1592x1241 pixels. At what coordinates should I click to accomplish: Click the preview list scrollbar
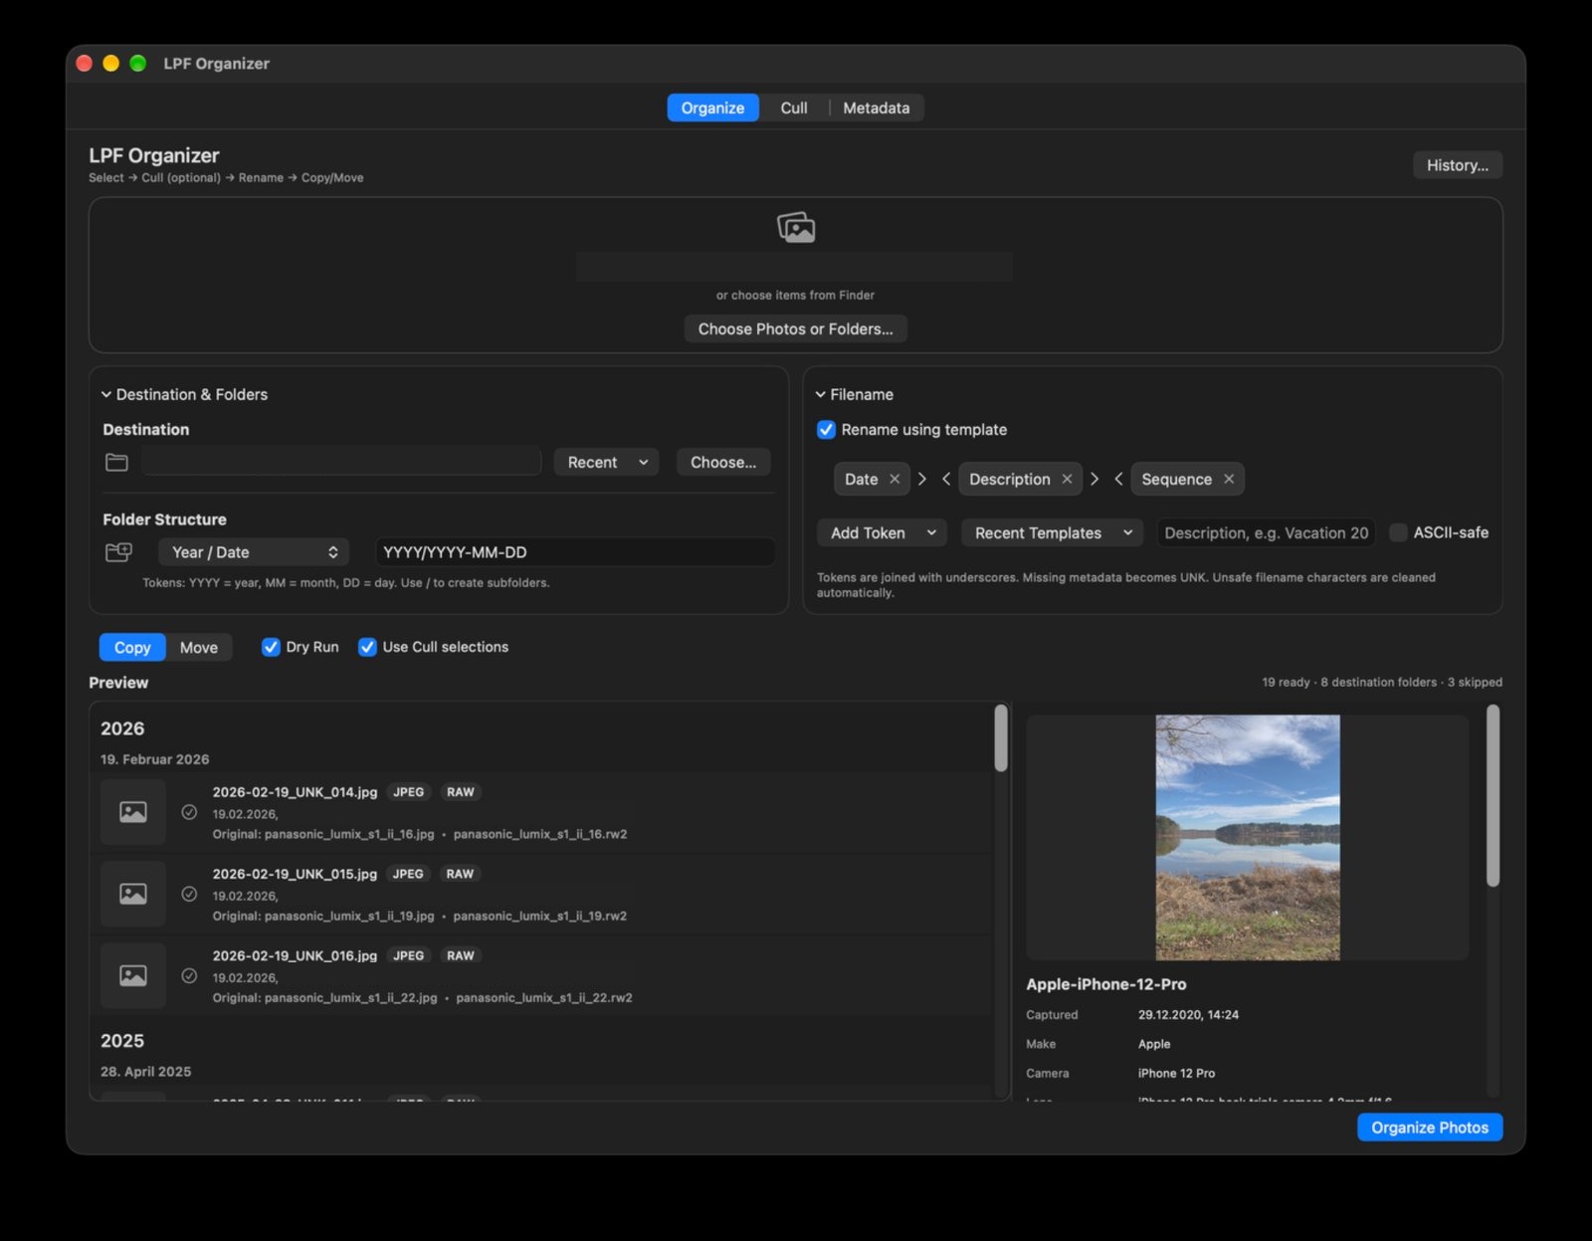[x=1001, y=738]
